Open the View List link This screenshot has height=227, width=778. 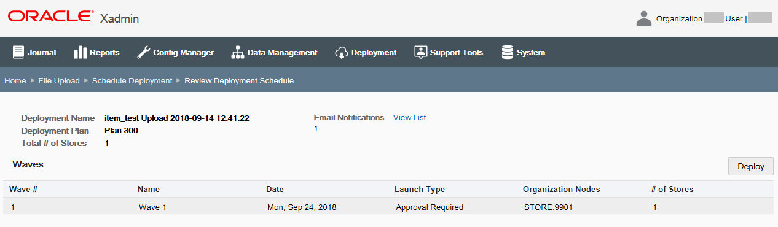click(409, 117)
